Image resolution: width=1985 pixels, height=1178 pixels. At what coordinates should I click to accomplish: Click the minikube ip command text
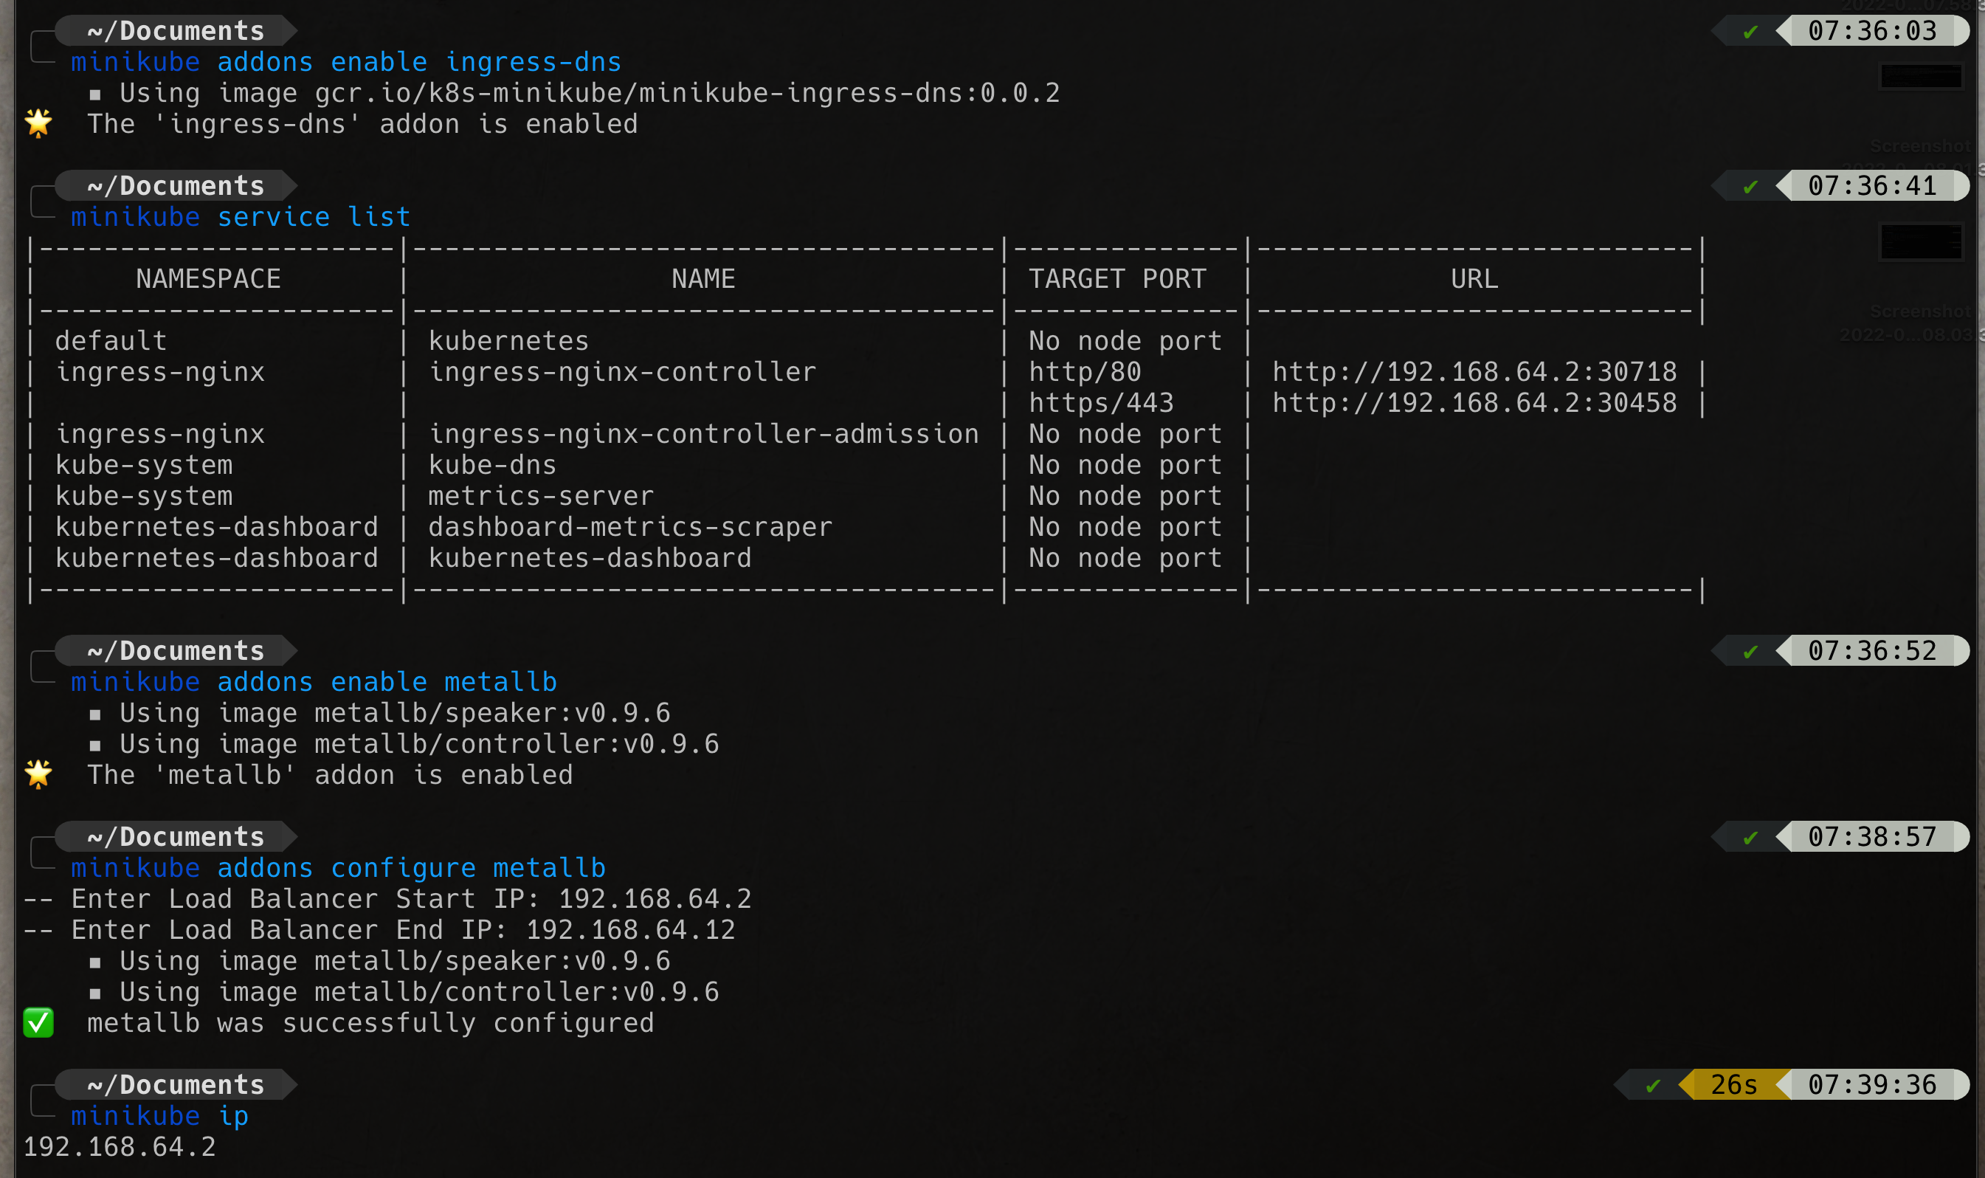[159, 1116]
